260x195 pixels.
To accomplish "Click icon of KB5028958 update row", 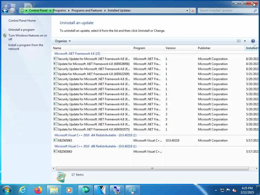I will [55, 64].
